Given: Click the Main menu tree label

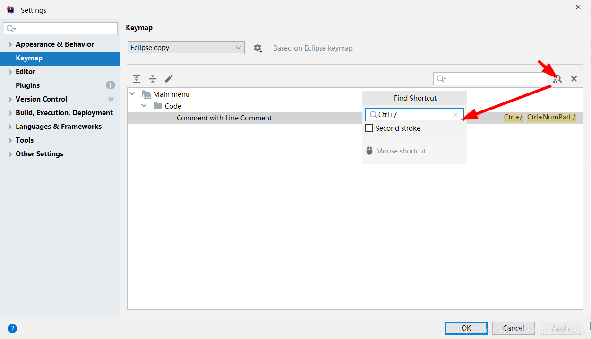Looking at the screenshot, I should (x=171, y=94).
